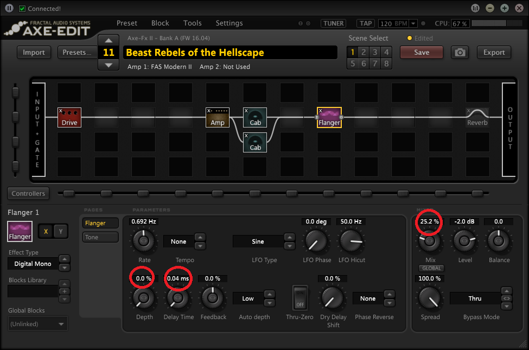Open the Global Blocks Unlinked dropdown
529x350 pixels.
[38, 324]
